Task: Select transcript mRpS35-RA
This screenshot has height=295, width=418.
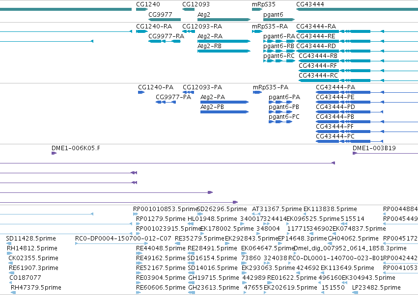Action: pyautogui.click(x=270, y=27)
